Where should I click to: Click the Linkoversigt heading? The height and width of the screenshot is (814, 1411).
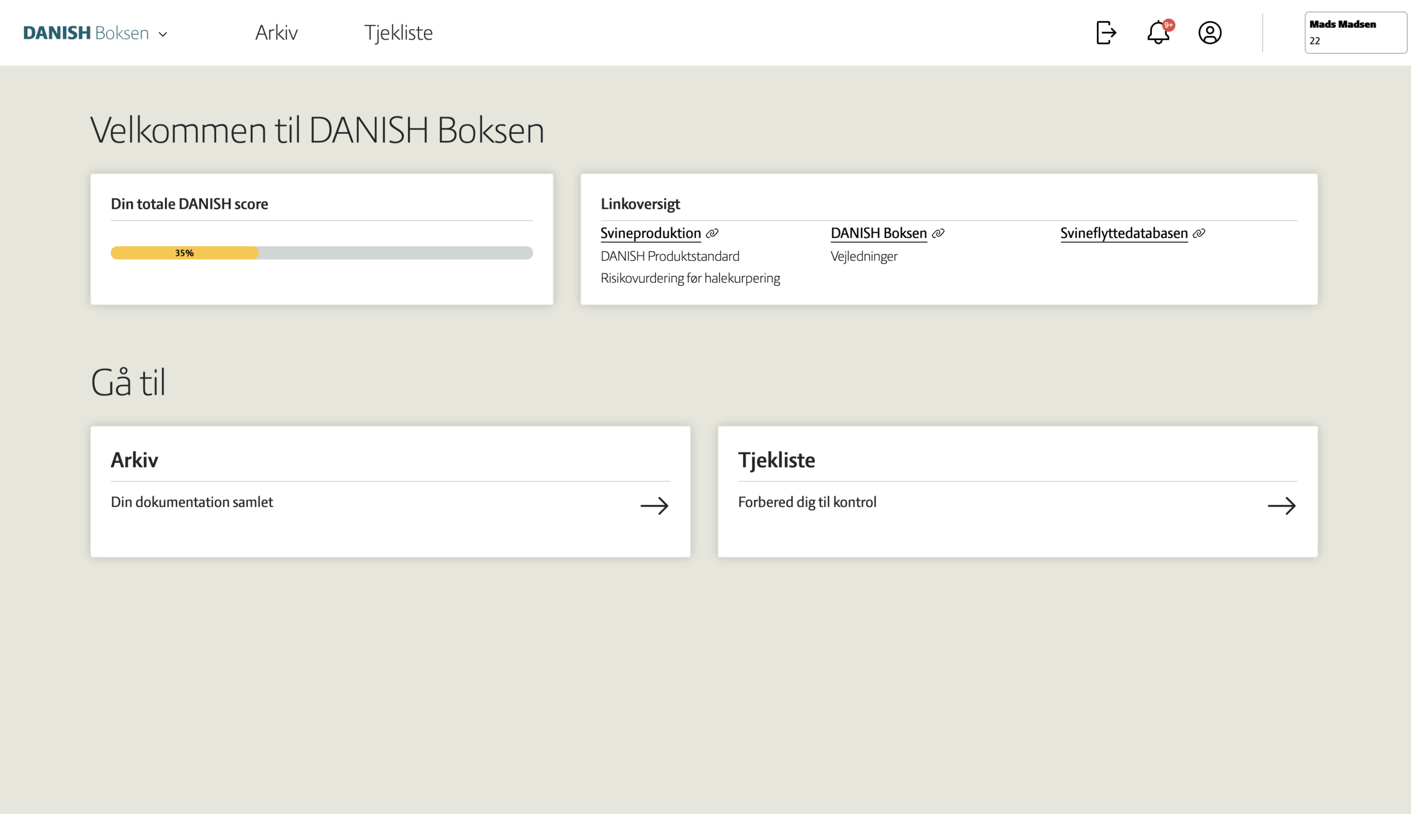(640, 203)
